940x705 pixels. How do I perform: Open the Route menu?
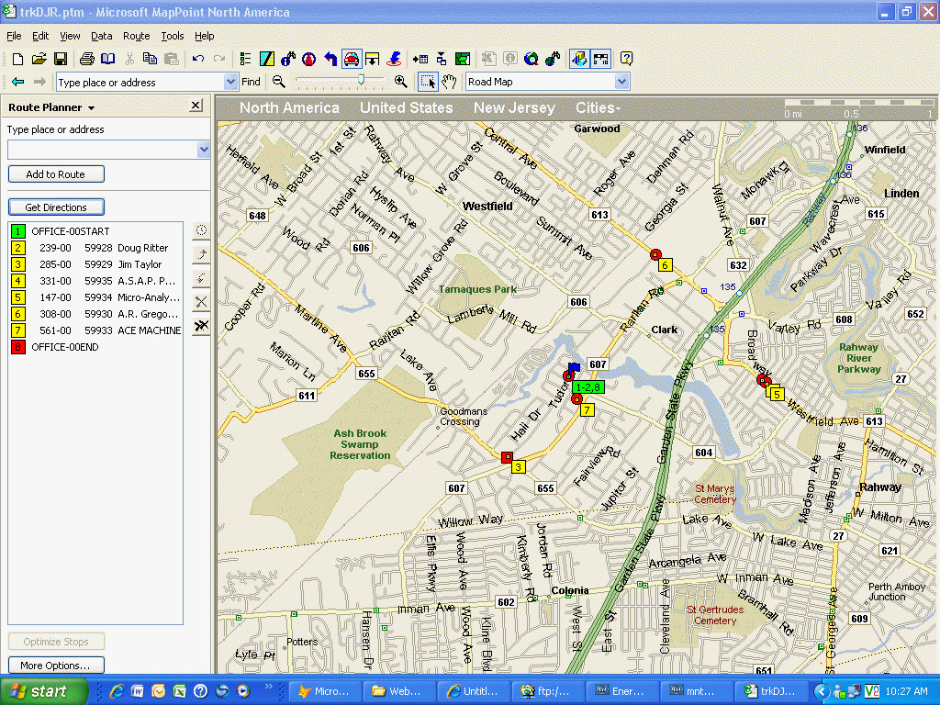(x=136, y=36)
